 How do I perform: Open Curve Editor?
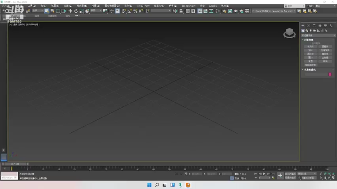pos(206,11)
